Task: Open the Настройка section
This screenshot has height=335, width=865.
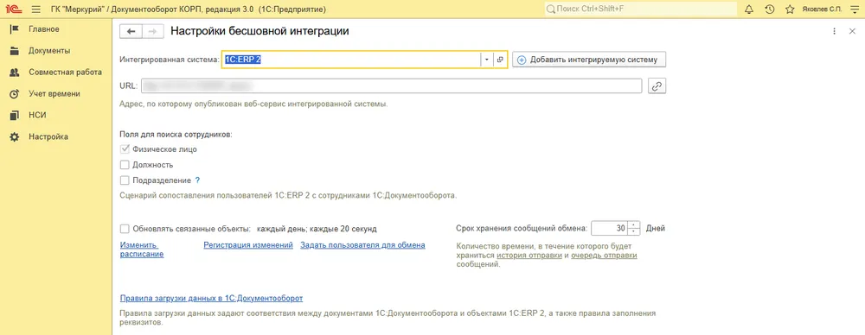Action: 48,136
